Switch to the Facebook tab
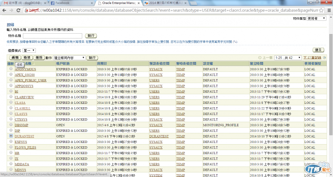This screenshot has height=177, width=333. 72,3
